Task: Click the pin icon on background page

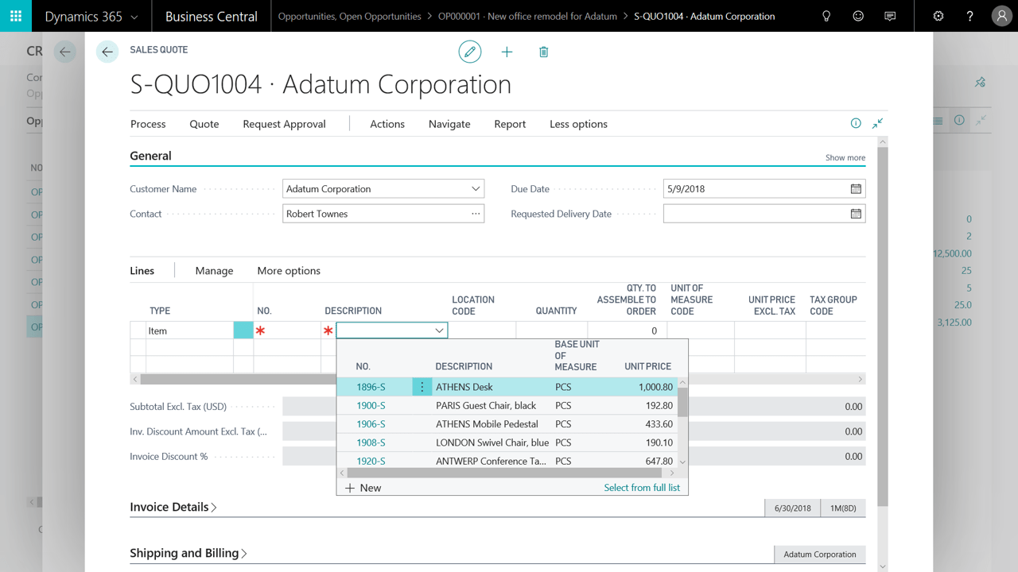Action: (981, 82)
